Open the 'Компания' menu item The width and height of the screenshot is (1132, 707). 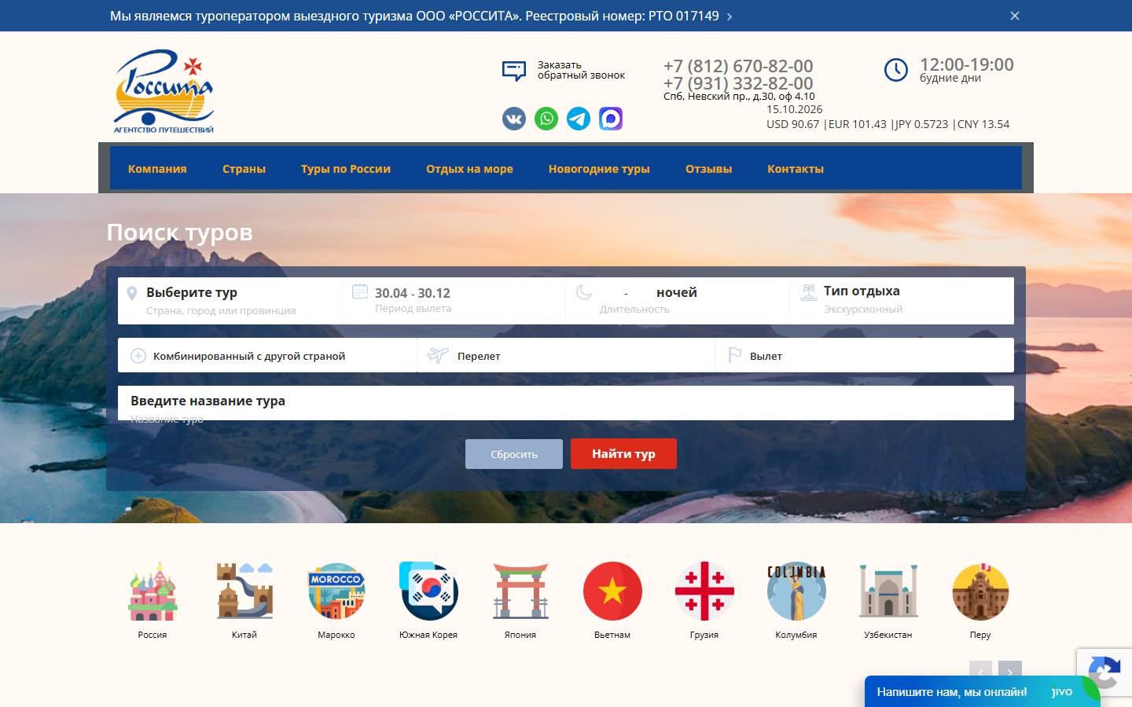(x=157, y=169)
